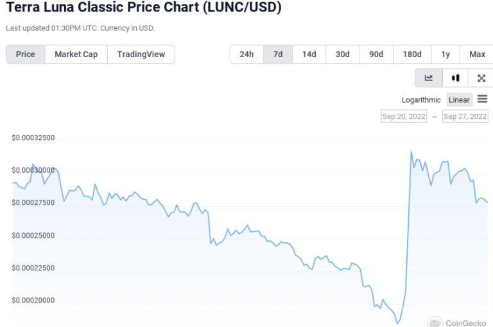
Task: Enable Logarithmic chart scale
Action: coord(421,100)
